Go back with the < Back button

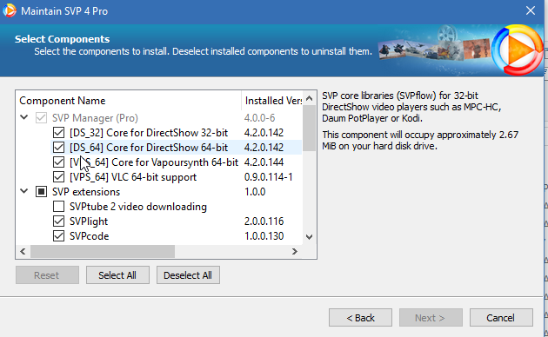pyautogui.click(x=360, y=318)
